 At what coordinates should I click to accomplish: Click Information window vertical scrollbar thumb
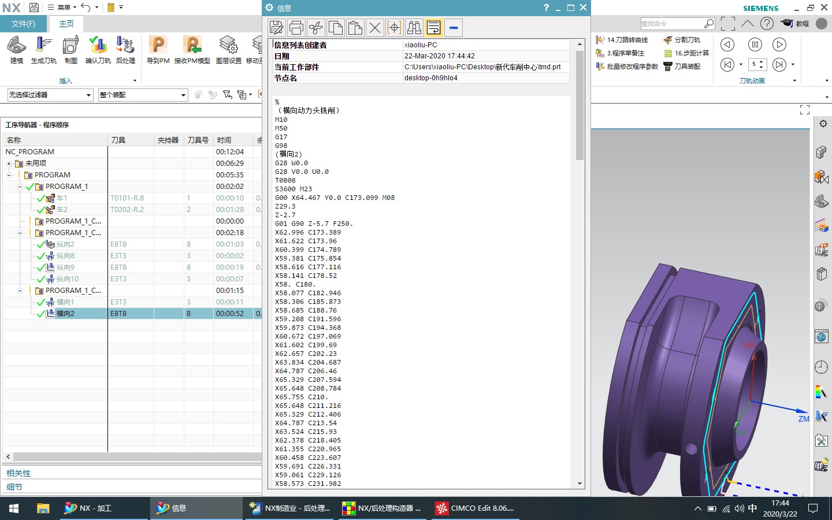580,105
